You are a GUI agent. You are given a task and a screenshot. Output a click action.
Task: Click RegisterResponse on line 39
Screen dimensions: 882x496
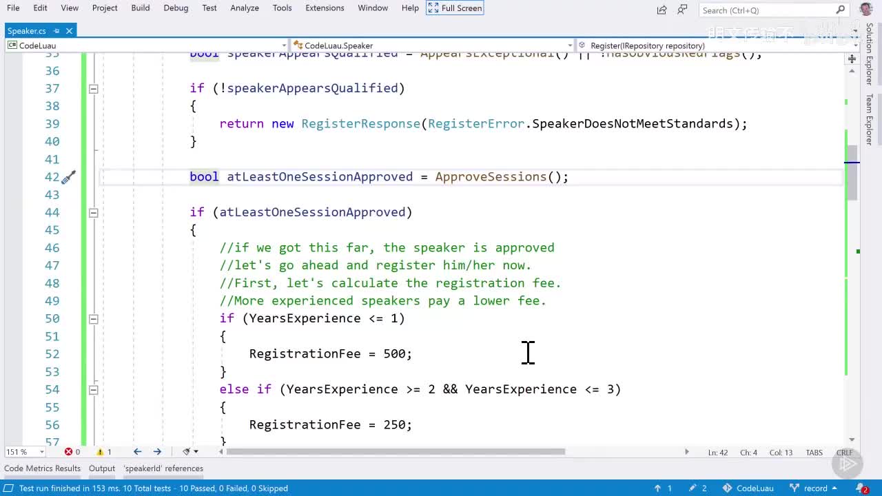pyautogui.click(x=360, y=124)
